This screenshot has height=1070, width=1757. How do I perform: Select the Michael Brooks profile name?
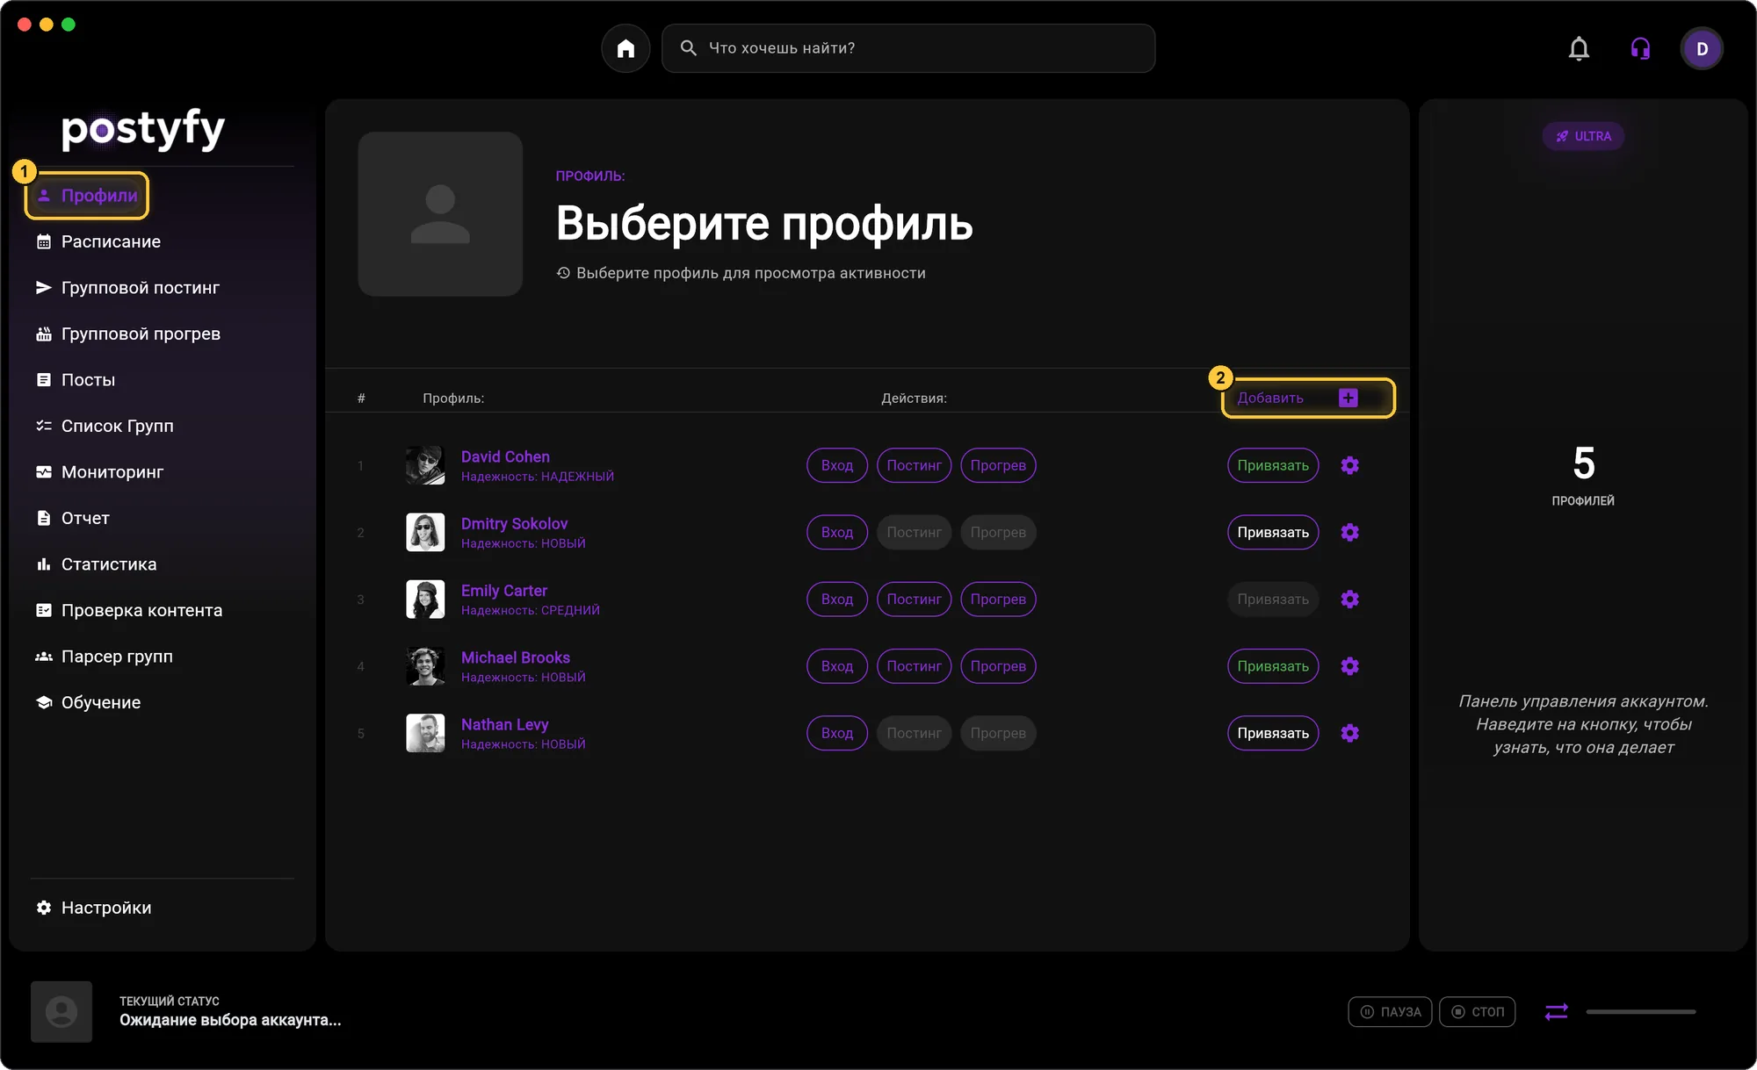pyautogui.click(x=516, y=657)
